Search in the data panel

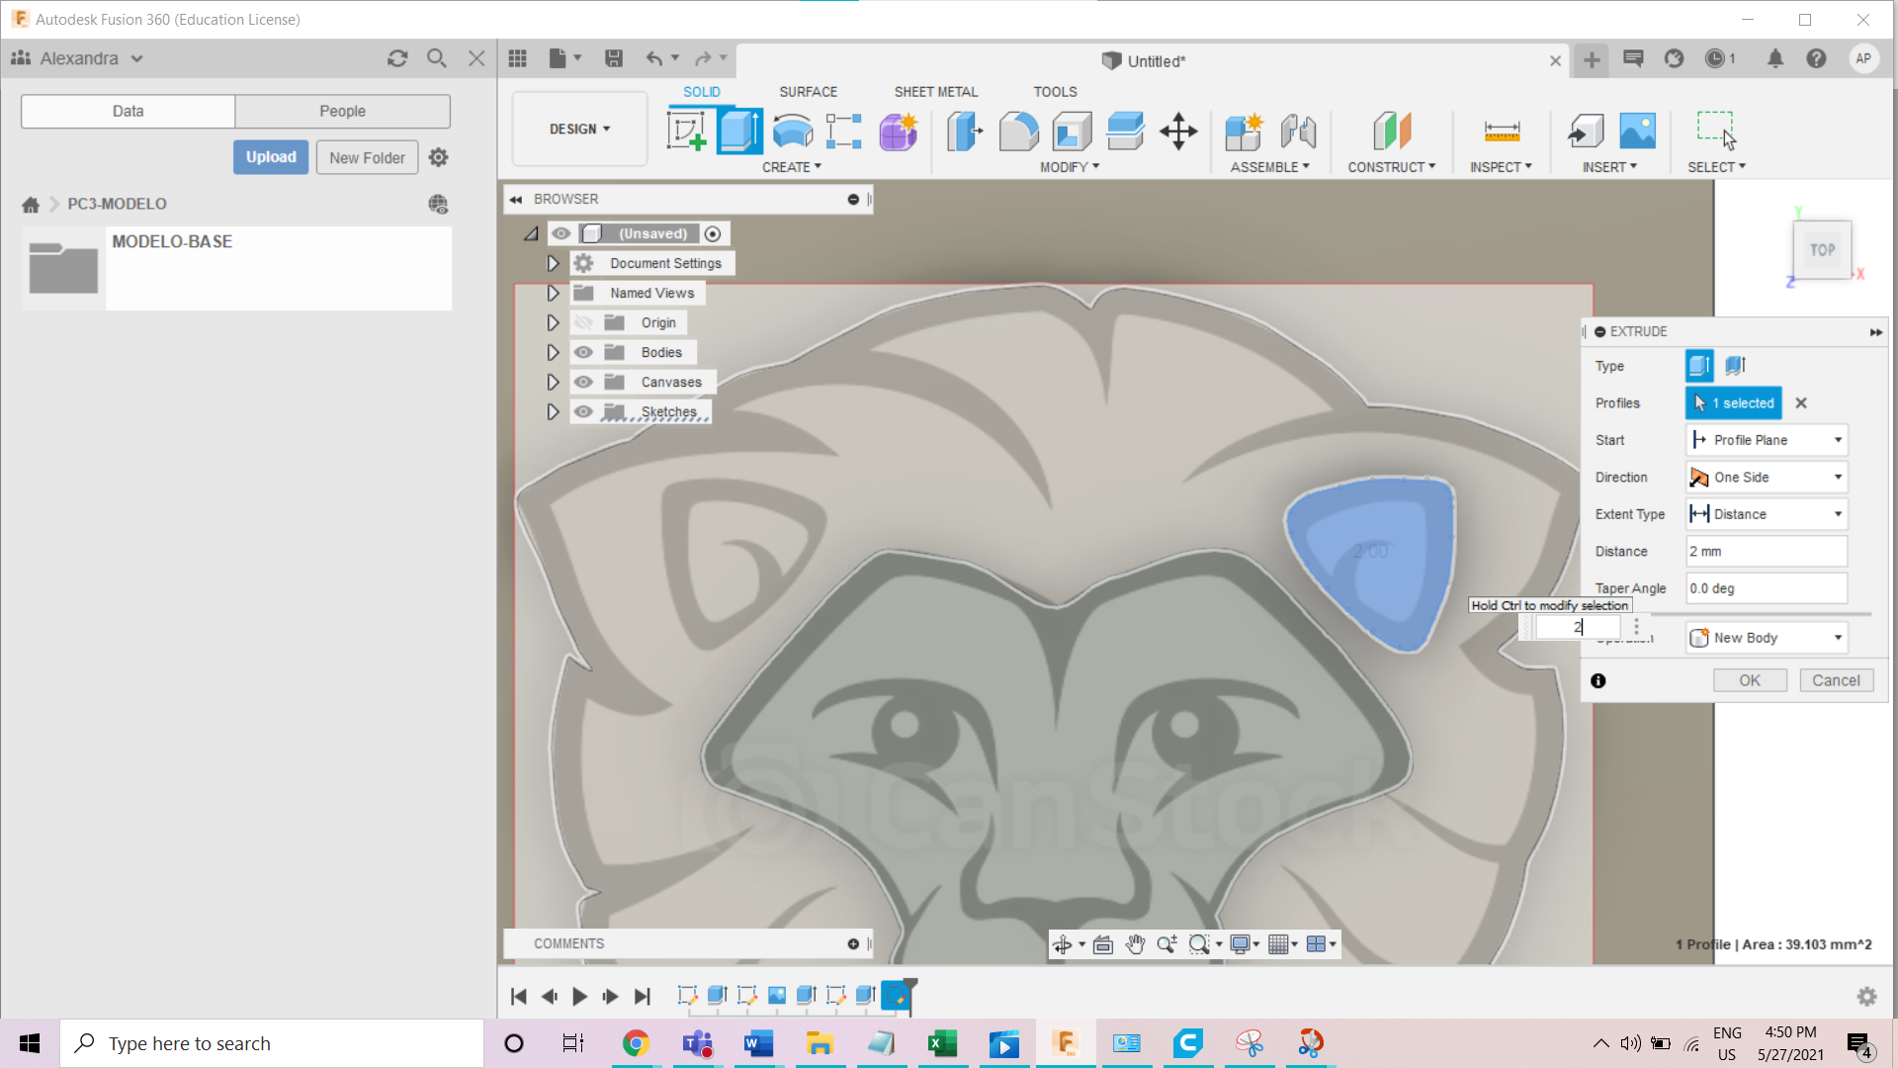436,58
